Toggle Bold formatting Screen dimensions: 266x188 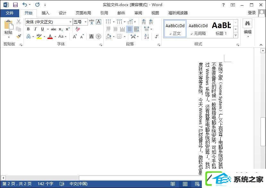28,29
